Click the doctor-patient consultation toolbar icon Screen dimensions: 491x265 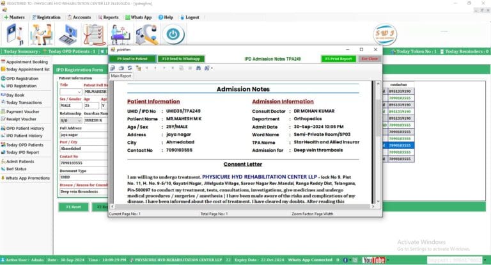tap(41, 35)
